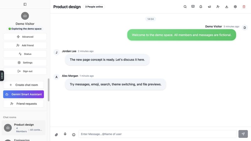This screenshot has width=251, height=141.
Task: Click the Alex Morgan sender name
Action: tap(70, 76)
